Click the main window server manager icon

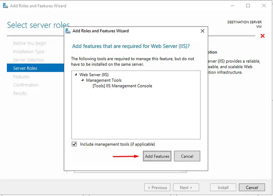[5, 6]
